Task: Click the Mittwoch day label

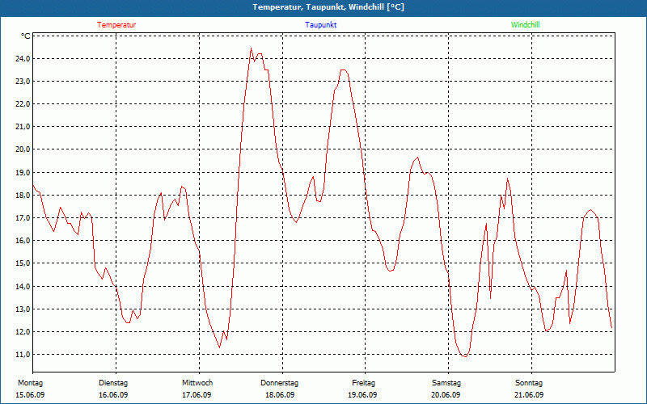Action: 197,383
